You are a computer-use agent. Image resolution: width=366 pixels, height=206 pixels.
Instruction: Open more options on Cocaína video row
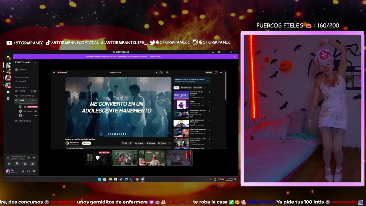point(210,102)
